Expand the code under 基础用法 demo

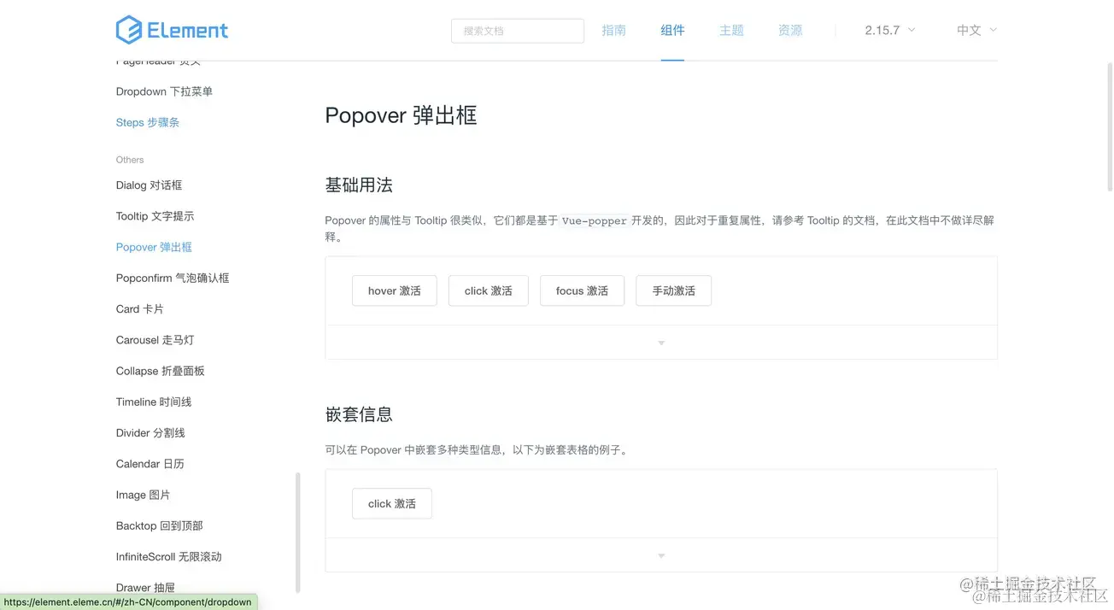[661, 343]
